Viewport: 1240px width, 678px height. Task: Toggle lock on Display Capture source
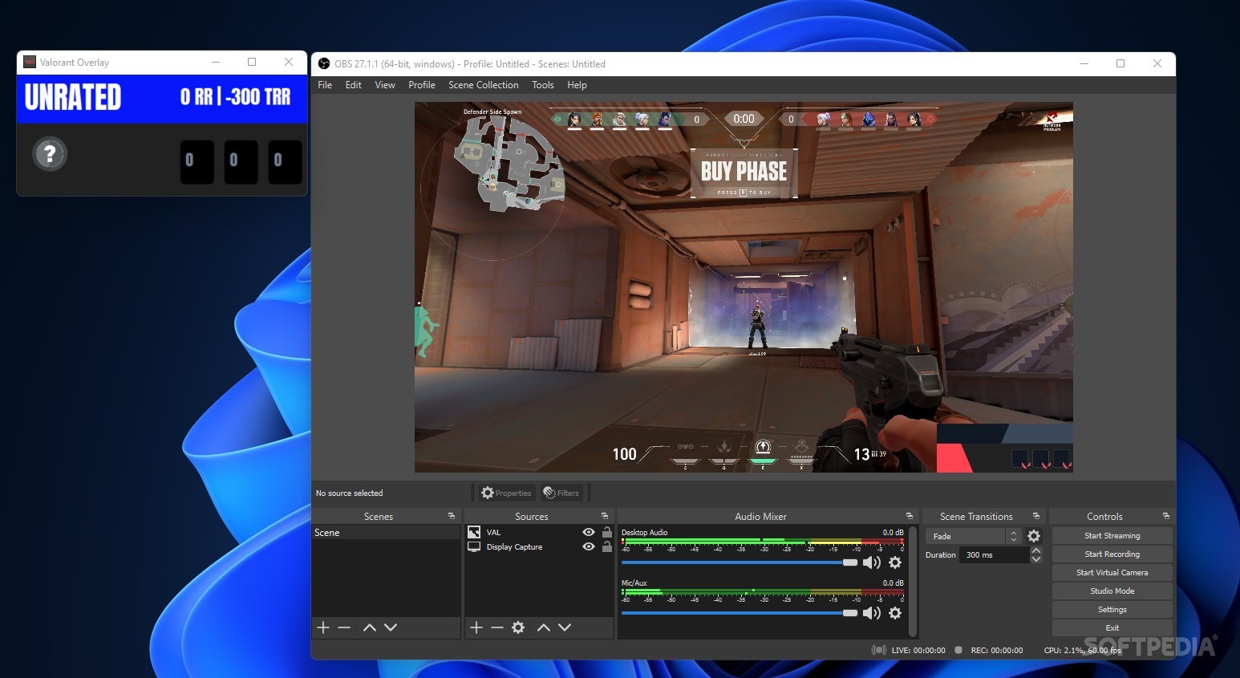(607, 546)
